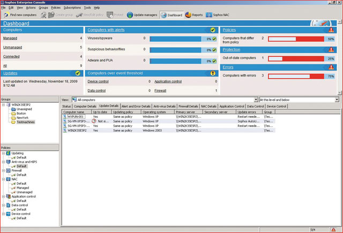Image resolution: width=343 pixels, height=233 pixels.
Task: Click the event threshold yellow exclamation icon
Action: pyautogui.click(x=213, y=73)
